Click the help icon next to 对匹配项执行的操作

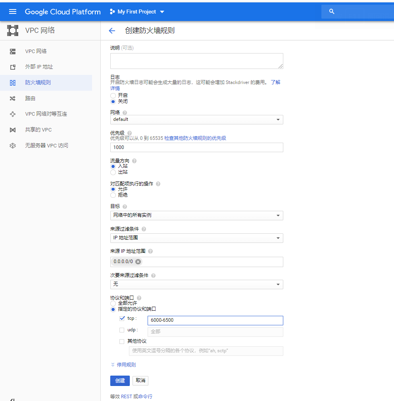pyautogui.click(x=158, y=183)
